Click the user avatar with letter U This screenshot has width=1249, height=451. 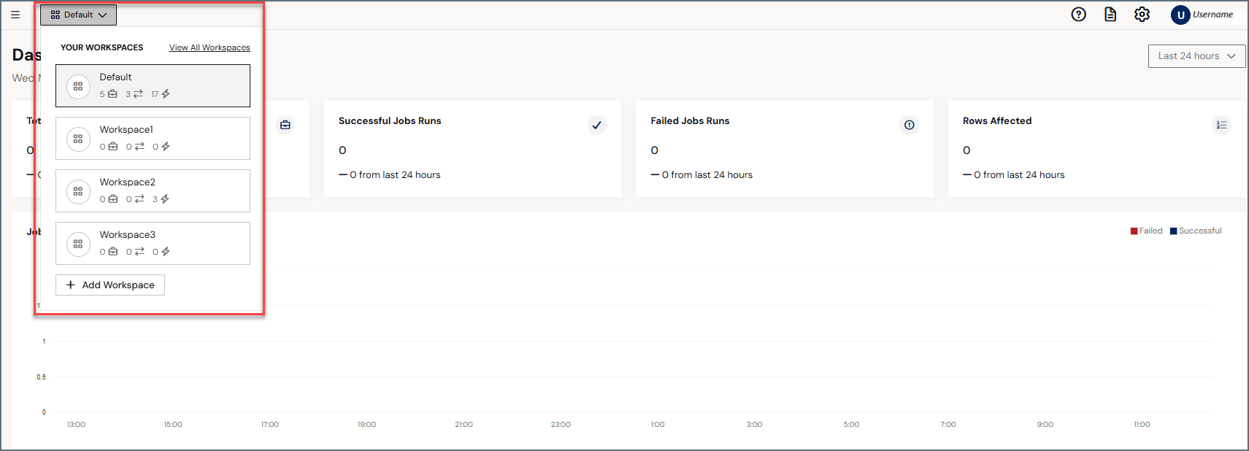(1180, 15)
